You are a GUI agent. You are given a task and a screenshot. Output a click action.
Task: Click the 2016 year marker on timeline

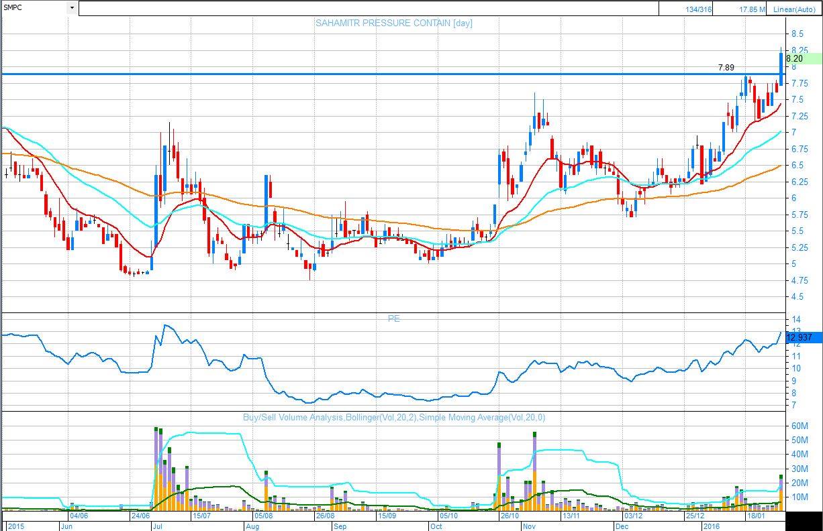pos(711,526)
